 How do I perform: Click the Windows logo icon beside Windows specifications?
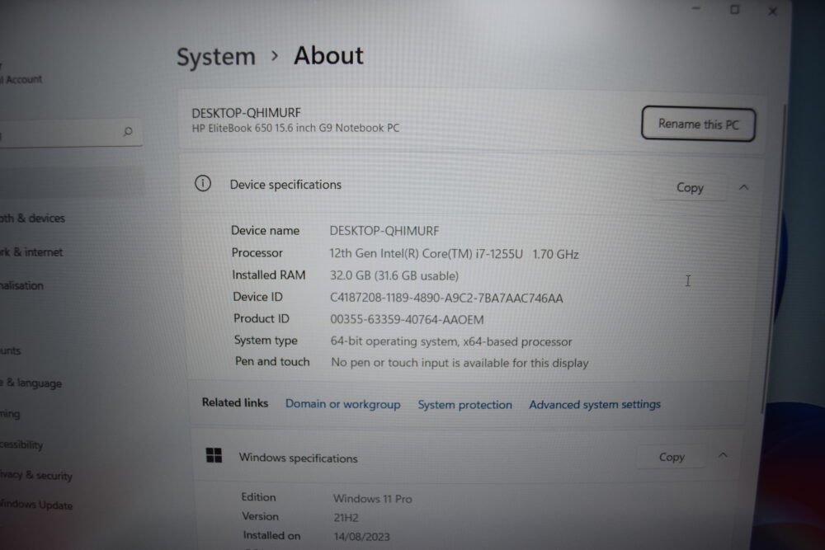tap(214, 455)
